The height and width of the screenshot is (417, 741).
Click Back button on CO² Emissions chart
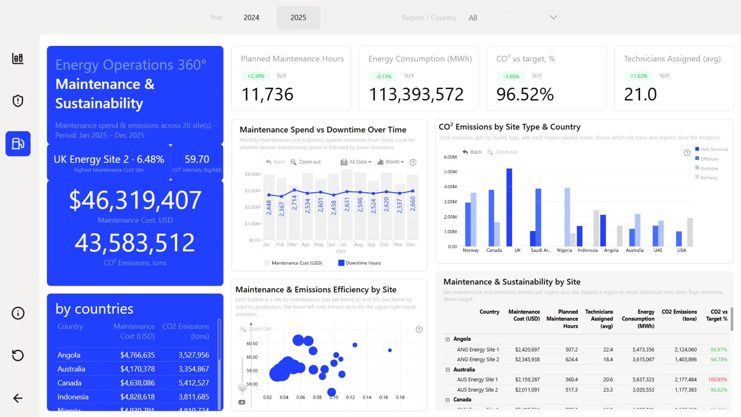tap(472, 152)
